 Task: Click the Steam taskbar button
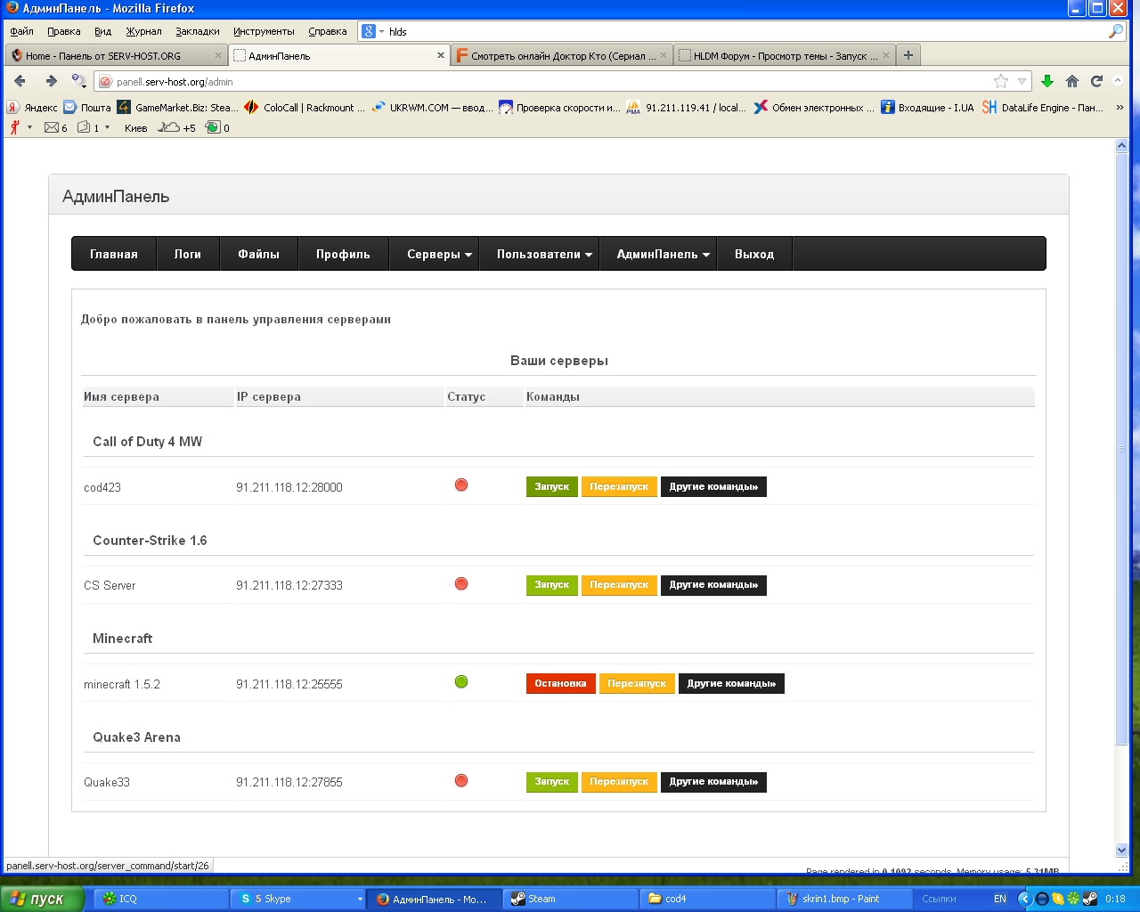point(570,899)
